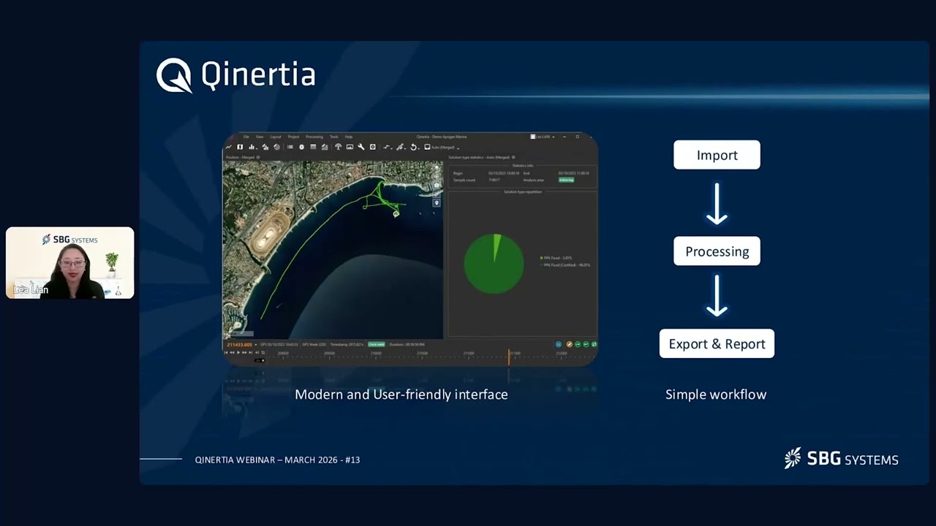Click the pie chart toolbar icon
The height and width of the screenshot is (526, 936).
276,147
